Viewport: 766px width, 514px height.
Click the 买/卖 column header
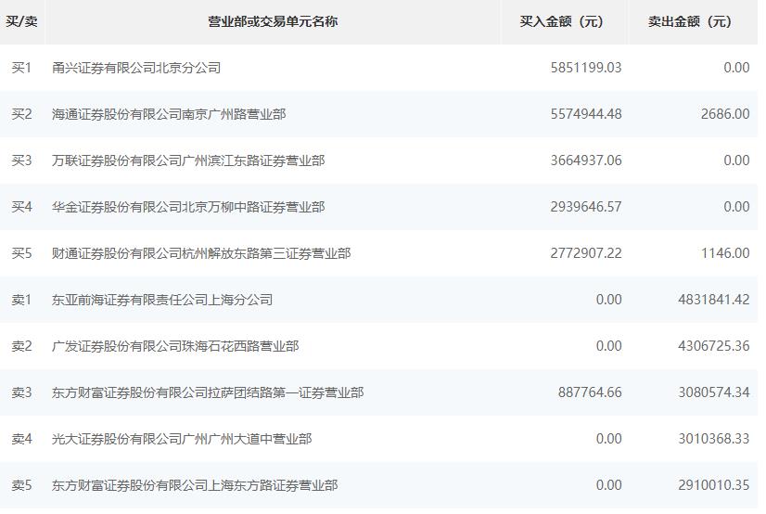[21, 21]
